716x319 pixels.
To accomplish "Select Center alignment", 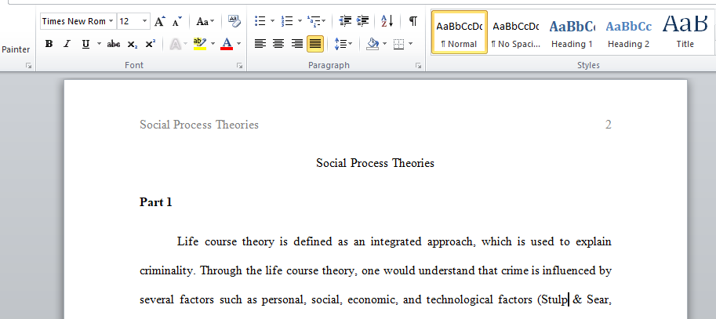I will pos(278,44).
